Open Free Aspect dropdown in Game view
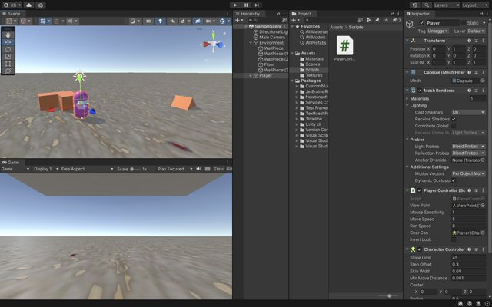Screen dimensions: 492x307 [87, 169]
